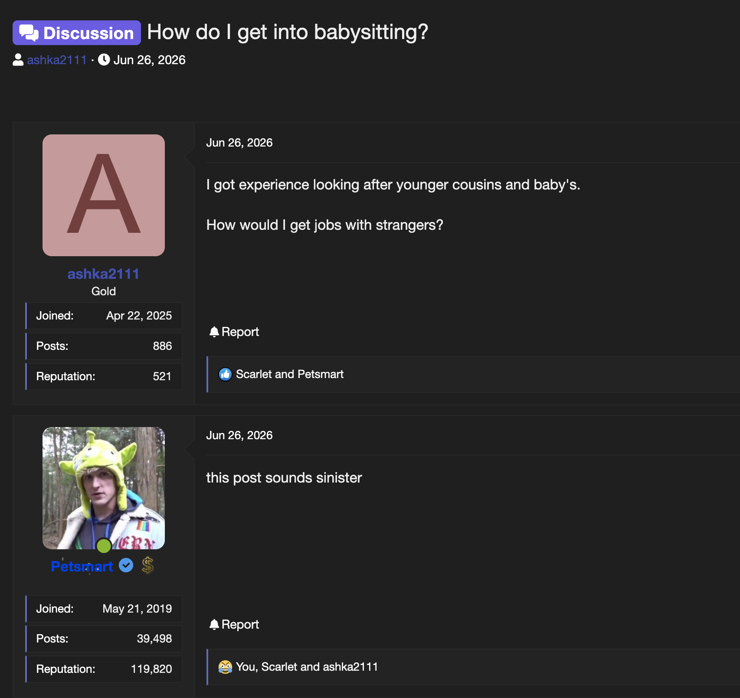Report Petsmart's reply post
Image resolution: width=740 pixels, height=698 pixels.
coord(234,624)
